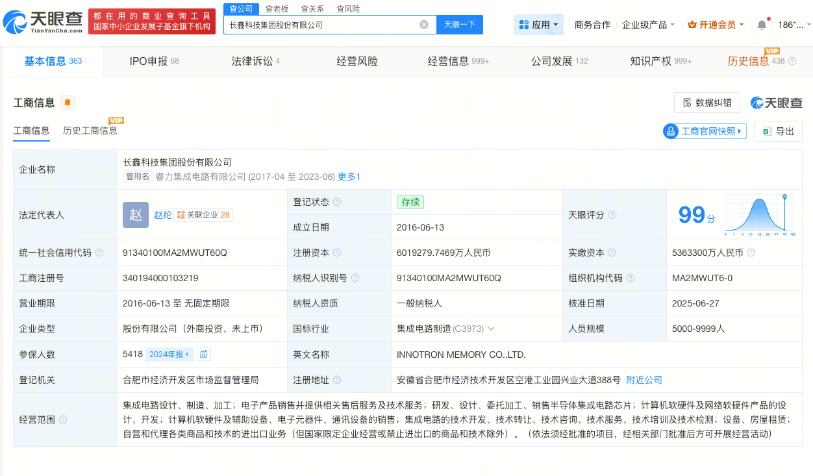
Task: Click the 2016-06-13 founding date value
Action: [420, 227]
